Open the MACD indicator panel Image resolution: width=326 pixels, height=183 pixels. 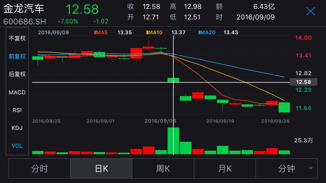click(x=17, y=92)
